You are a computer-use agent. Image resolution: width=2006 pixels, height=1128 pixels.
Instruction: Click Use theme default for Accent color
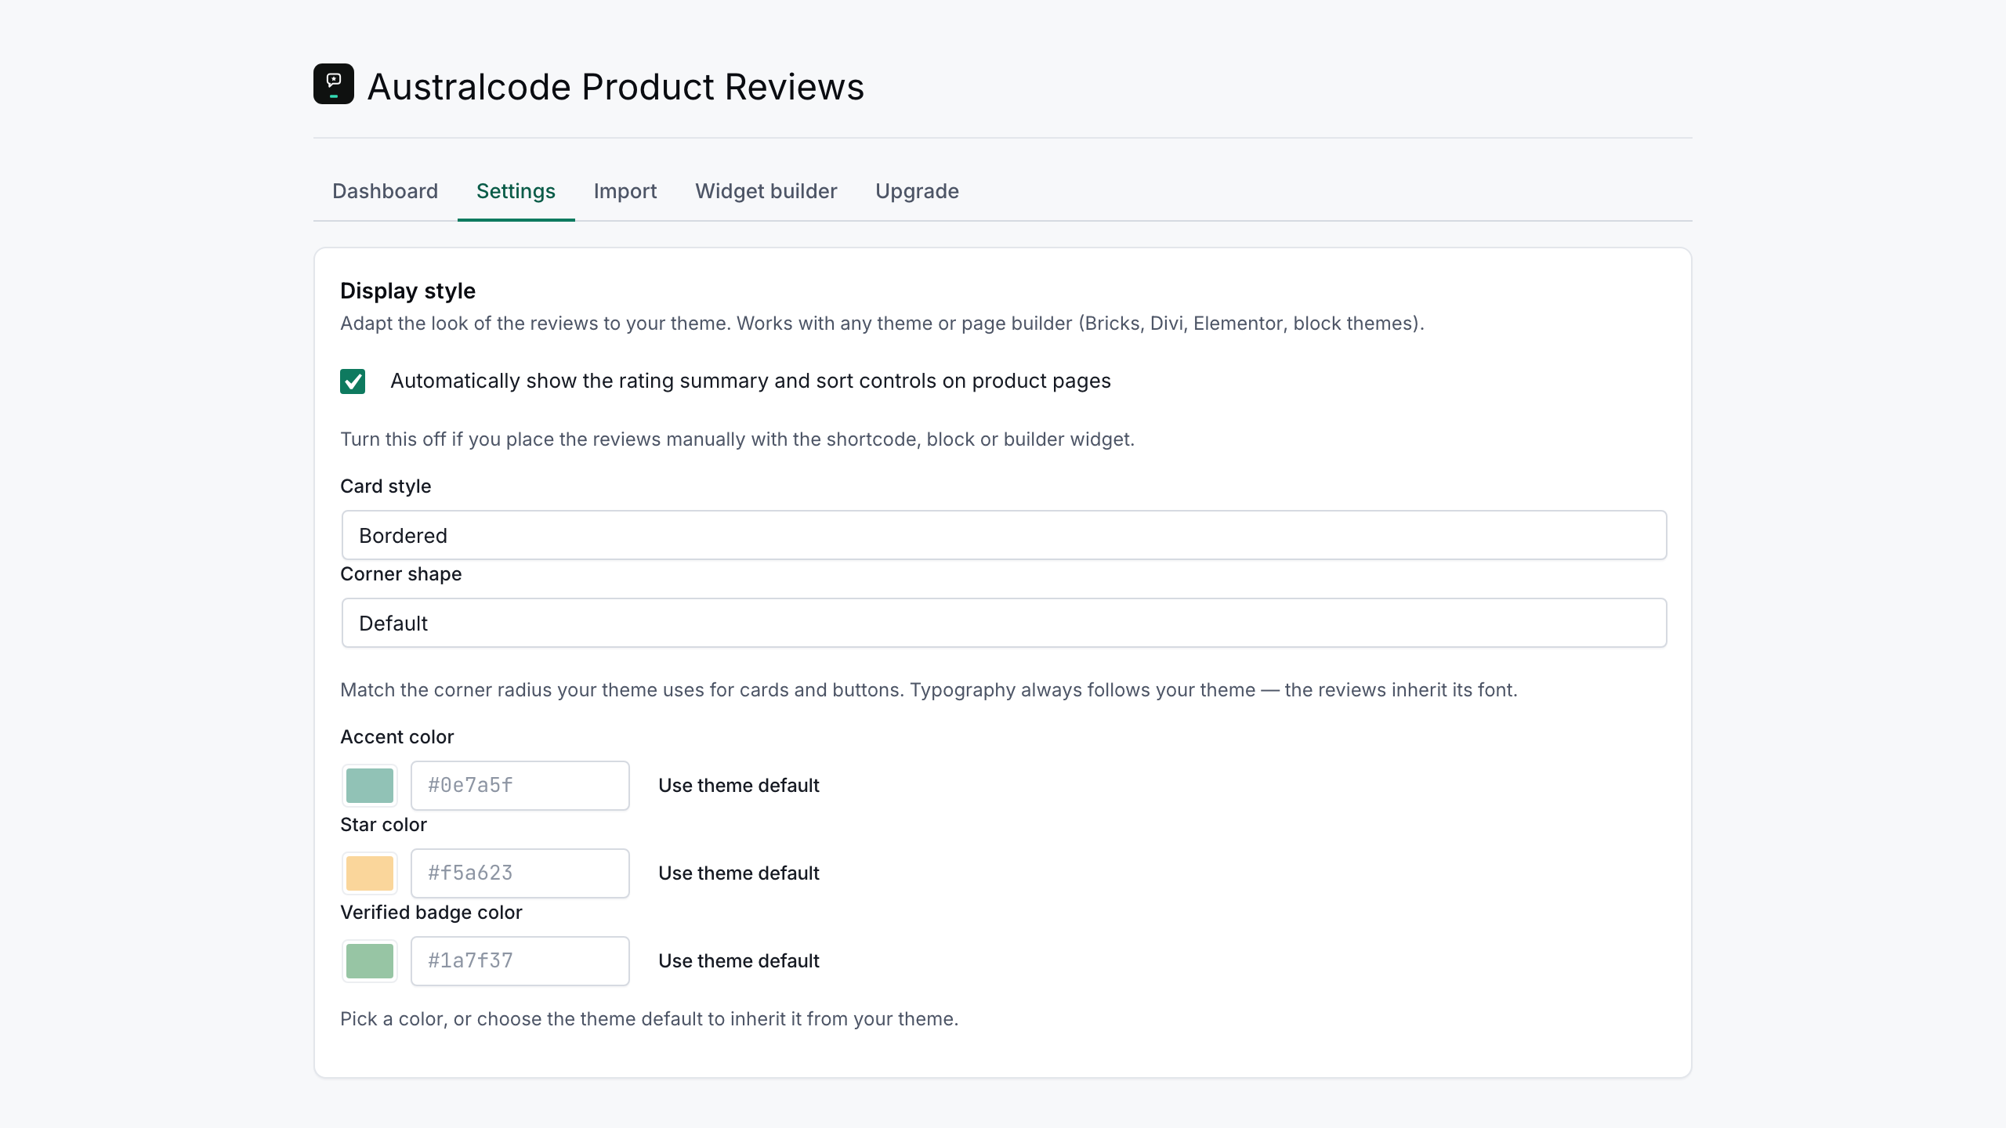point(738,786)
